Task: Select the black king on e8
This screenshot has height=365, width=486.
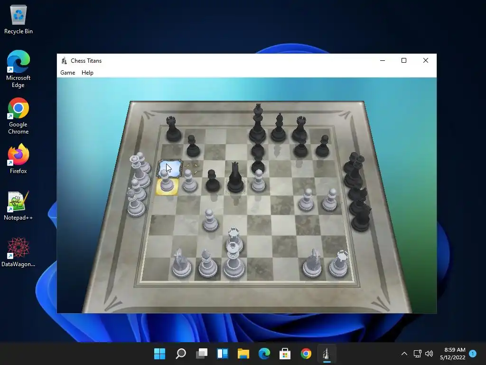Action: pyautogui.click(x=258, y=123)
